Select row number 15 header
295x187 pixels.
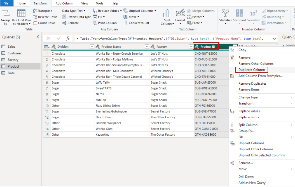click(x=47, y=135)
